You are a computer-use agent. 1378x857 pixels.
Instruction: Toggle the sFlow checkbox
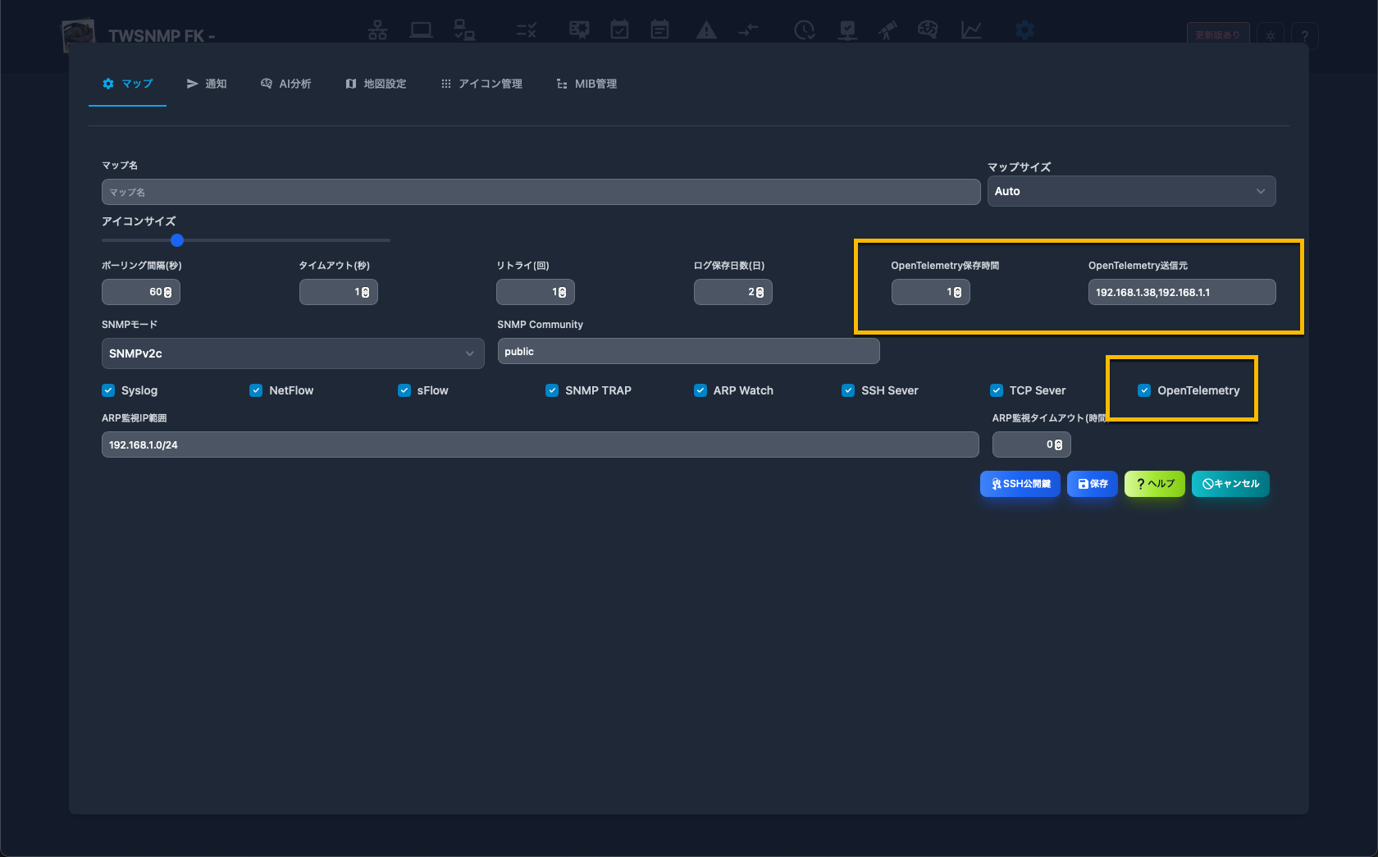coord(404,390)
